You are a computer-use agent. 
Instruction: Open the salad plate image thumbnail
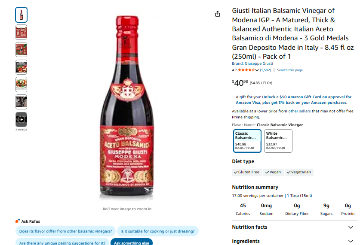click(22, 85)
